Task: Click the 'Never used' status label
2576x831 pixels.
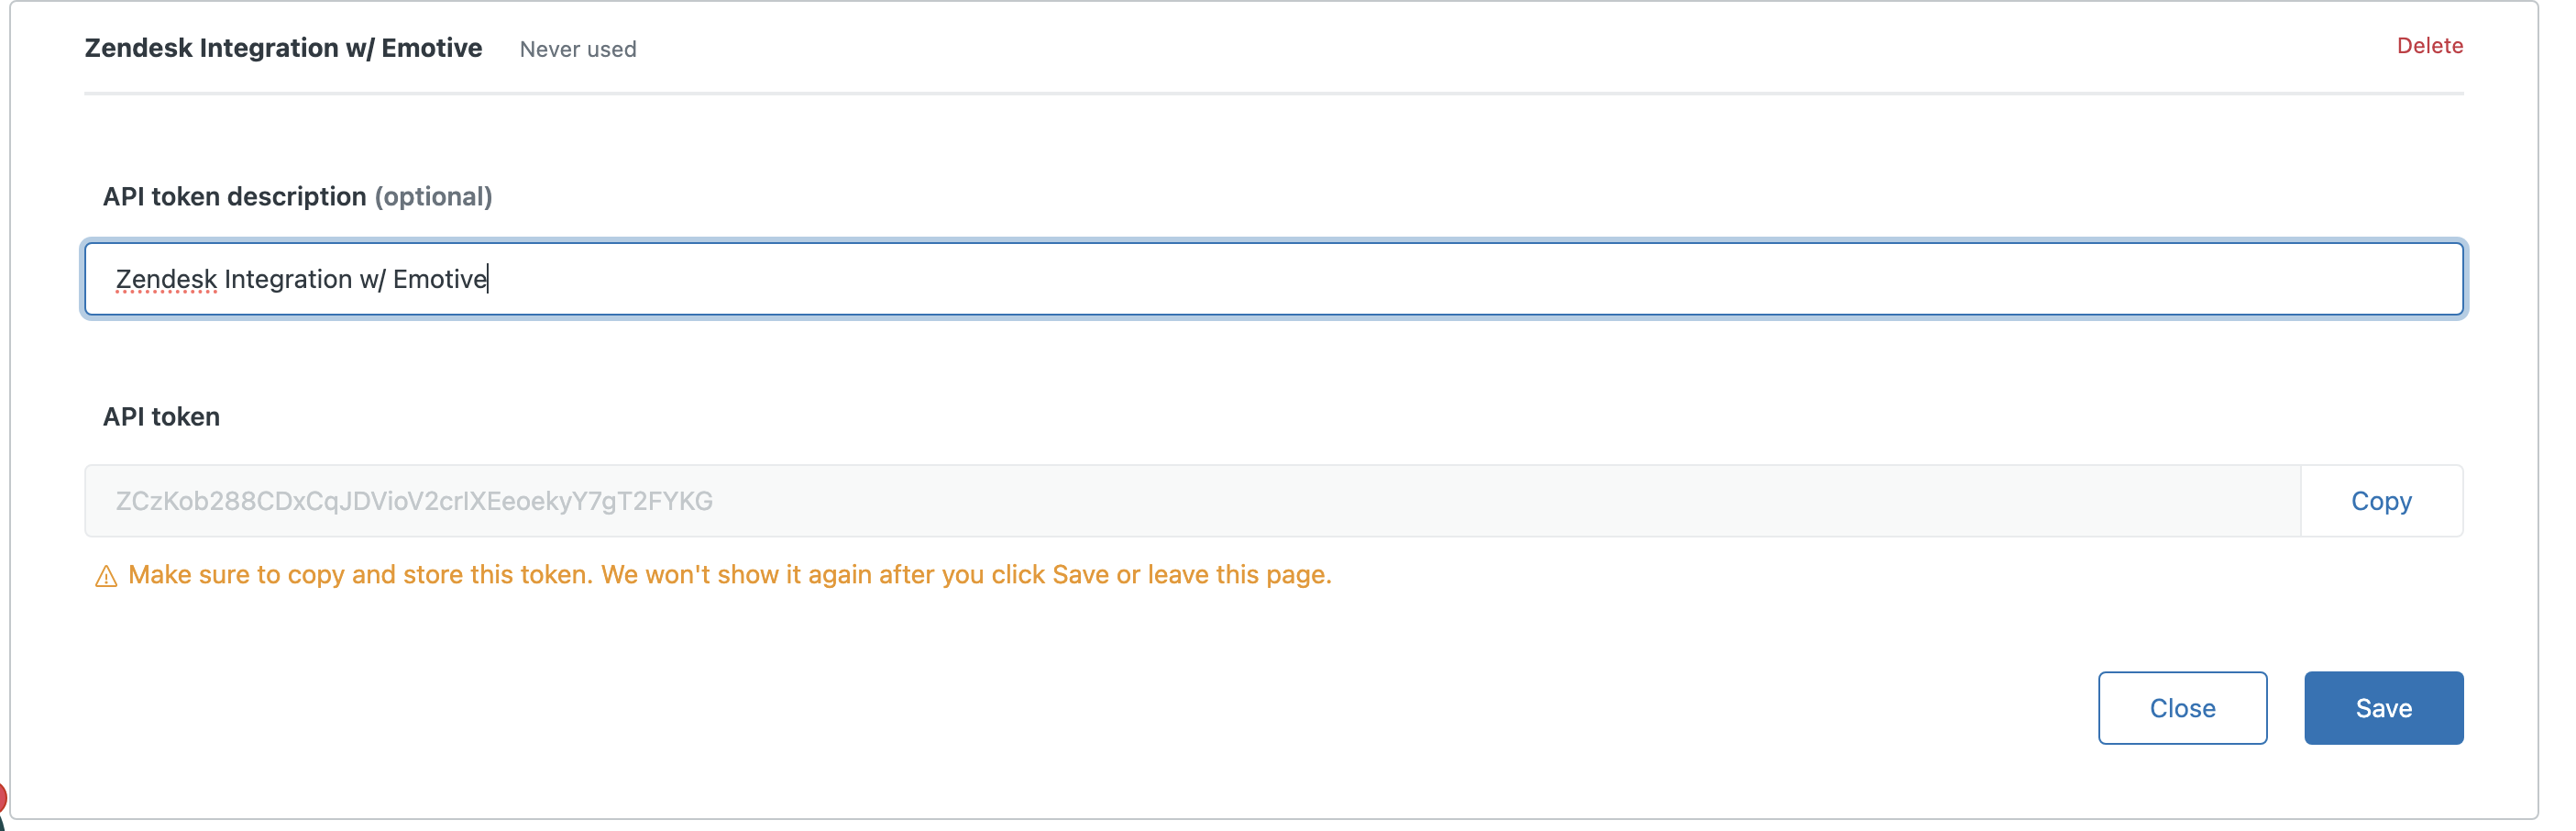Action: (x=578, y=49)
